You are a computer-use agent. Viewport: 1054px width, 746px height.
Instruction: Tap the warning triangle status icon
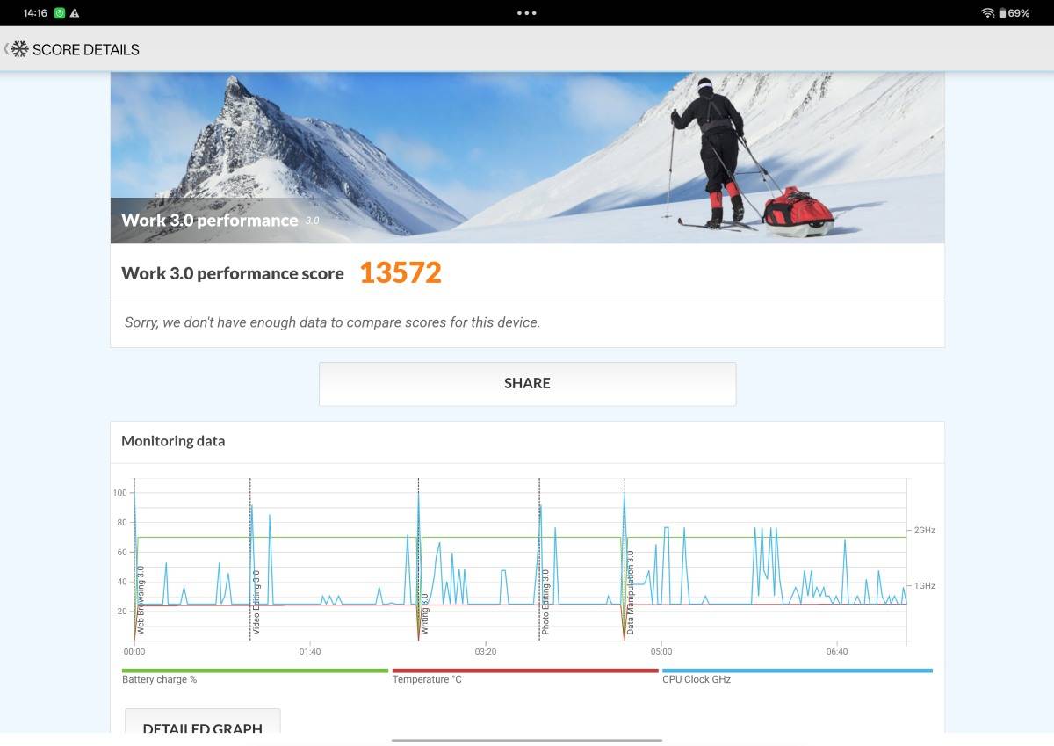[x=75, y=13]
